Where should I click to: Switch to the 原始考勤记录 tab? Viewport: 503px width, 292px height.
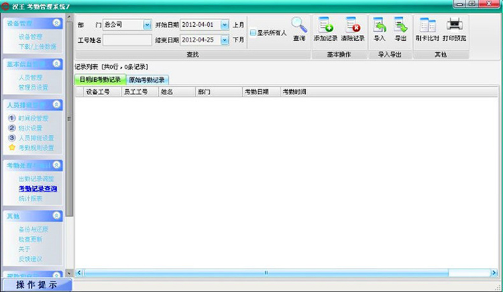148,80
